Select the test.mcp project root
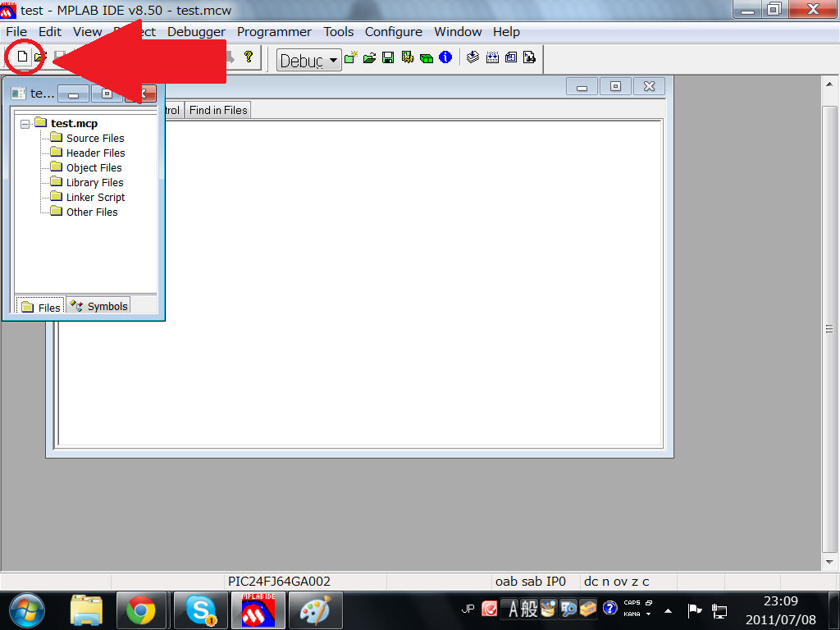 click(x=74, y=123)
